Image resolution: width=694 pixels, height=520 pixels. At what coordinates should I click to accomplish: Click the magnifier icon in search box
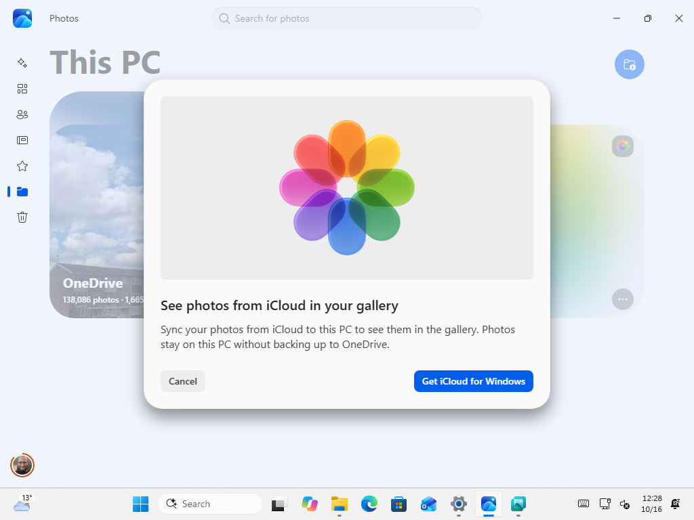(x=224, y=18)
